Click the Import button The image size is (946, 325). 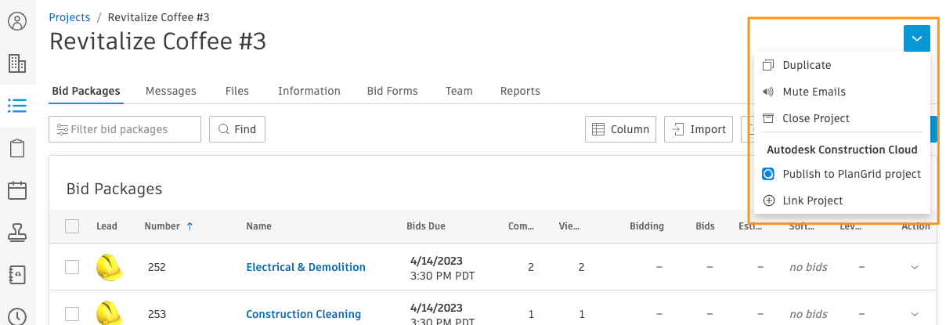[699, 129]
